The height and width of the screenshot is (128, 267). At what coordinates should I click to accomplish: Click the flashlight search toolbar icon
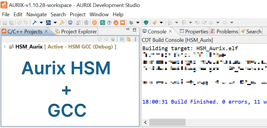click(x=155, y=23)
